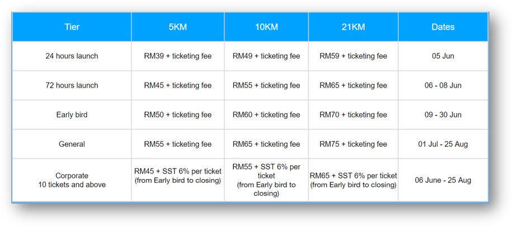Click the RM75 + ticketing fee cell
The image size is (513, 227).
[354, 144]
